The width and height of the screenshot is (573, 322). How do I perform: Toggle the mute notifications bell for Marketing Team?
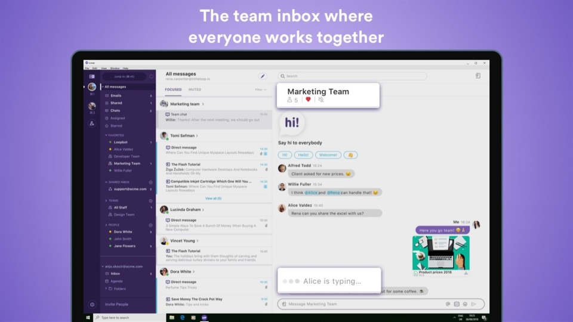pyautogui.click(x=321, y=100)
